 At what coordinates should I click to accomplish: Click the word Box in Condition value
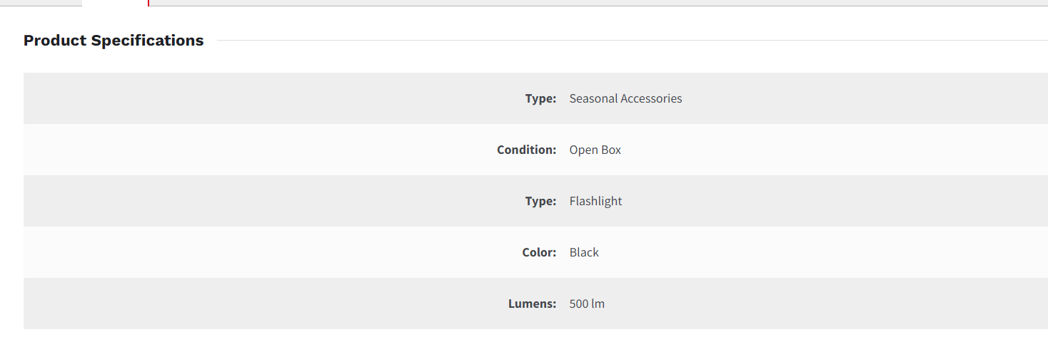(611, 150)
